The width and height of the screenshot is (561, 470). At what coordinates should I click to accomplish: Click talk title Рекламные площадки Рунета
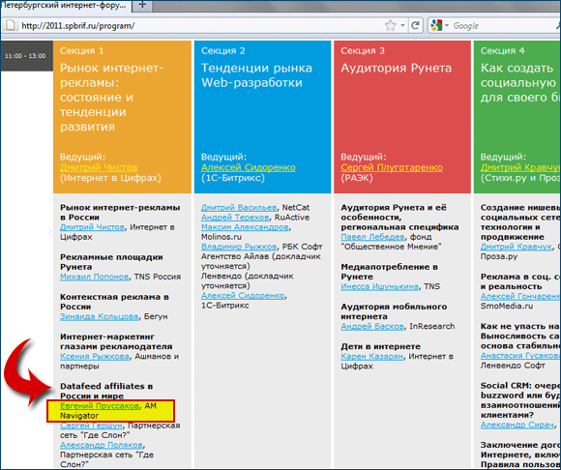(111, 262)
